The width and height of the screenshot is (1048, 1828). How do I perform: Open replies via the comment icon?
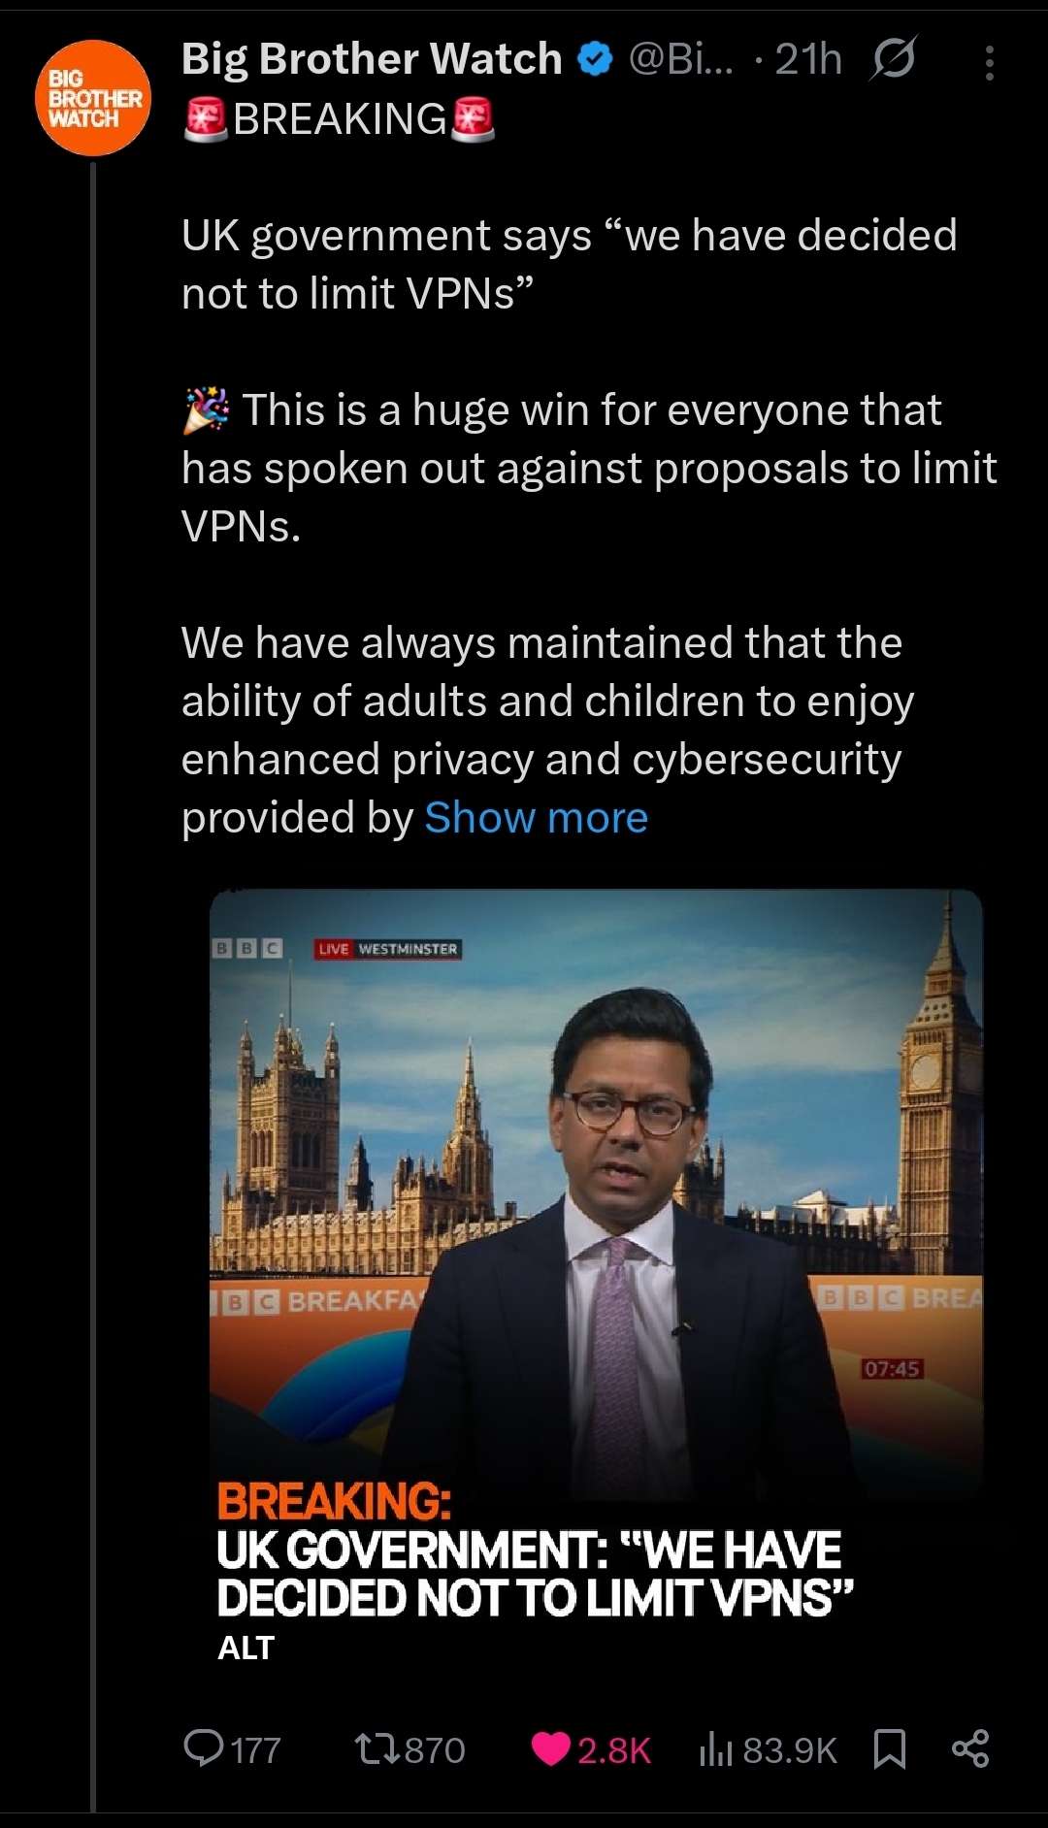(204, 1748)
